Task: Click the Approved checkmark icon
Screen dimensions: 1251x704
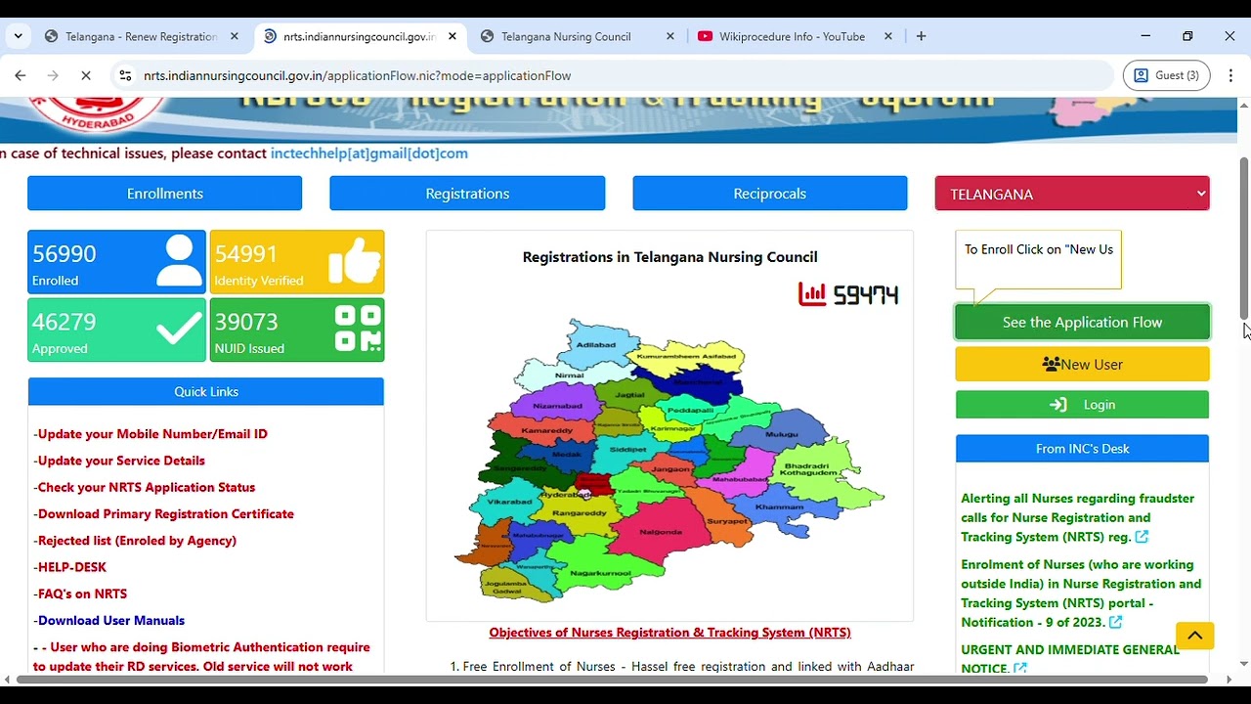Action: 180,330
